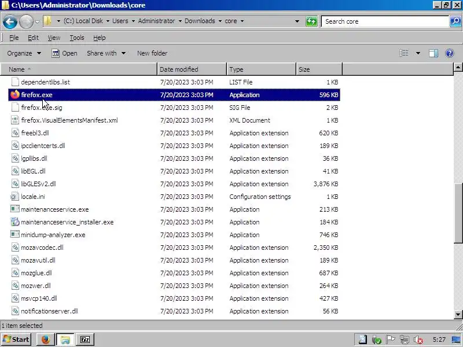
Task: Click the green Refresh button
Action: [311, 21]
